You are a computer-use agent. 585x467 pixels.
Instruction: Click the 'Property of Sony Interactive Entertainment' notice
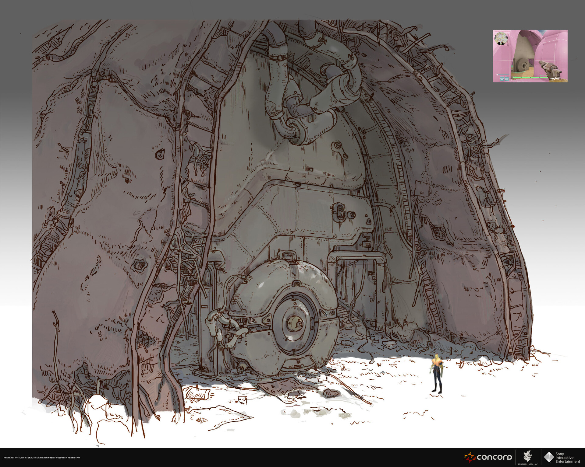click(42, 458)
